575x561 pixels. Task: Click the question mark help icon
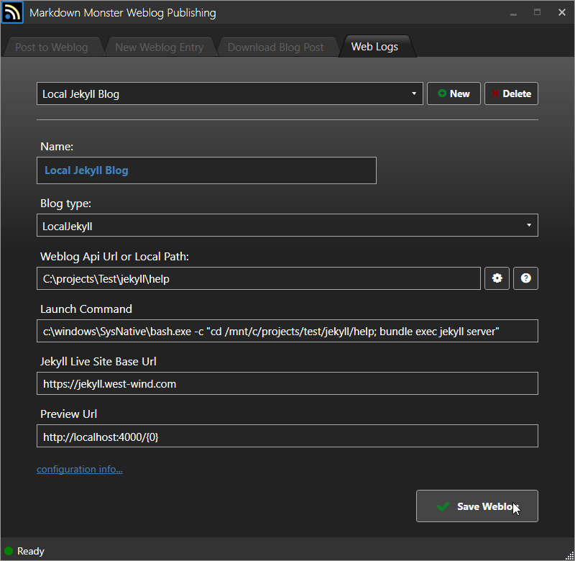525,278
